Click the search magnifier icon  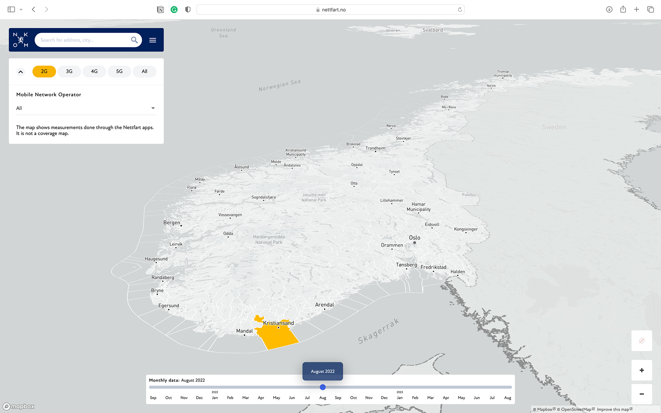tap(134, 40)
